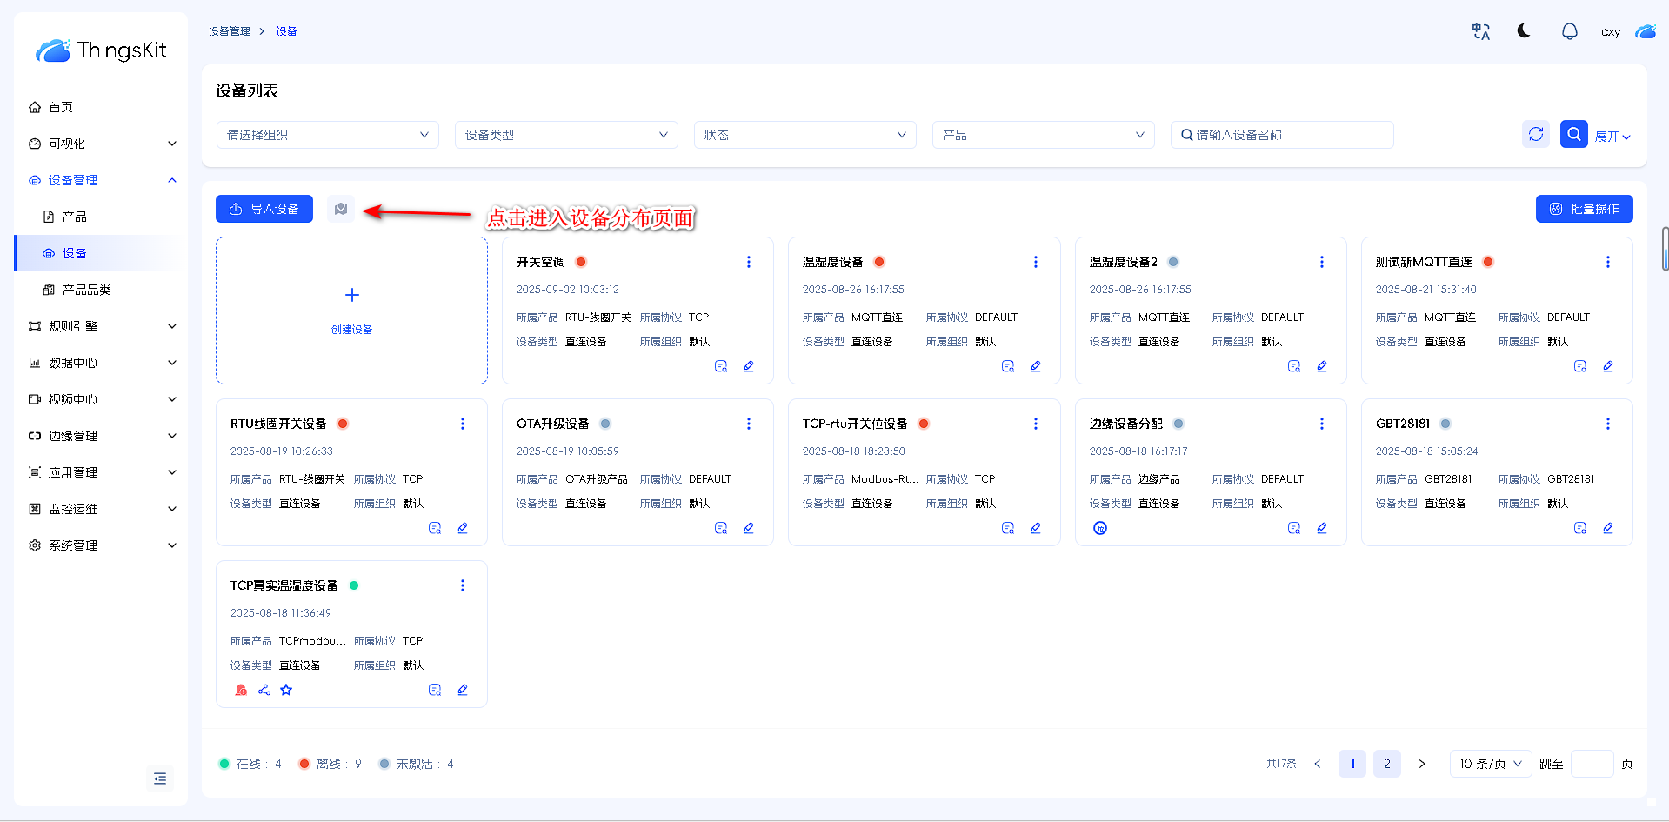The image size is (1669, 822).
Task: Favorite TCP真实温湿度设备 with star icon
Action: (x=286, y=690)
